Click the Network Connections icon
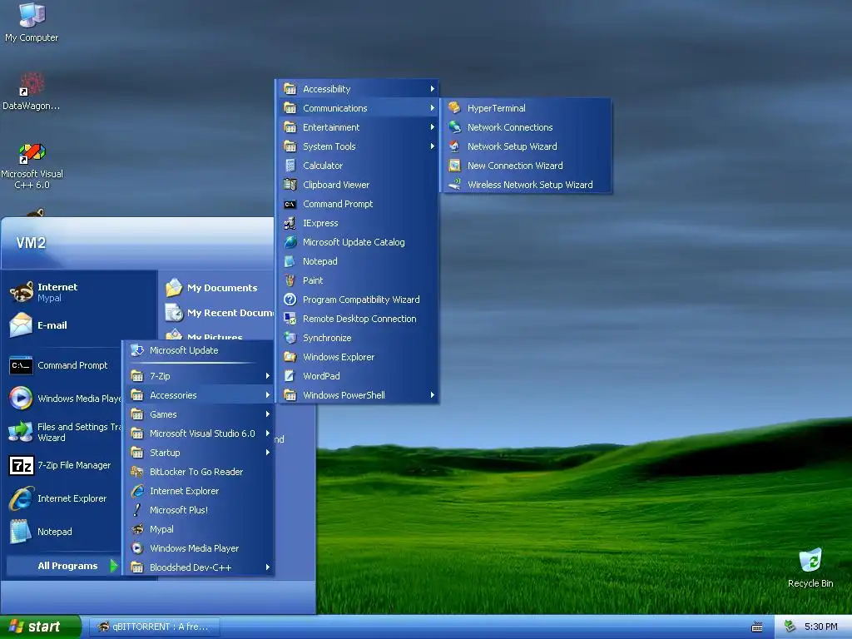The image size is (852, 639). pos(455,127)
